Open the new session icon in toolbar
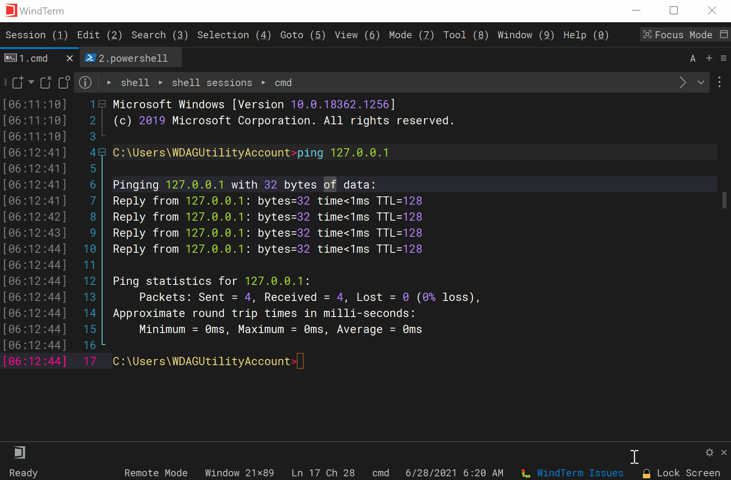Image resolution: width=731 pixels, height=480 pixels. pos(18,82)
